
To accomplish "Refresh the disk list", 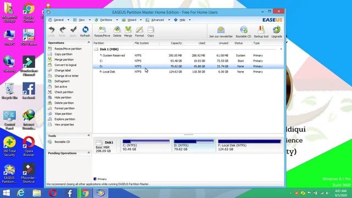I will (85, 32).
